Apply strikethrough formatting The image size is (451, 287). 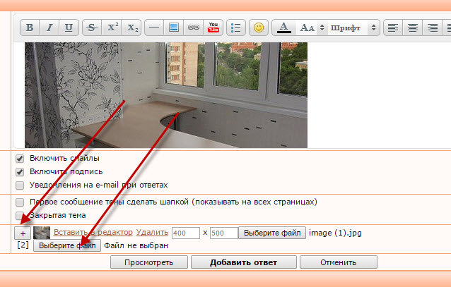point(91,28)
